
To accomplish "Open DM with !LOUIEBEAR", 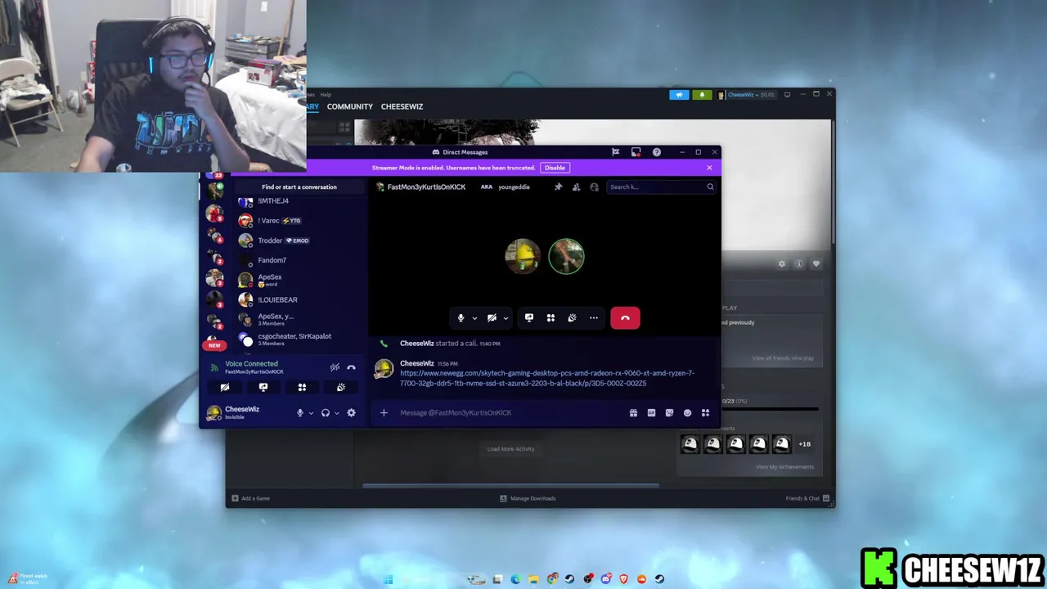I will point(299,299).
